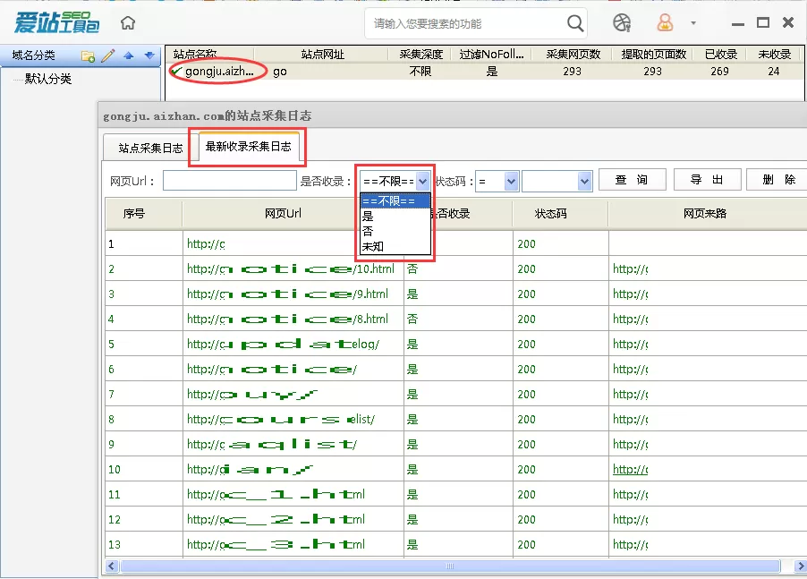This screenshot has width=807, height=579.
Task: Click the 域名分类 panel header
Action: click(33, 55)
